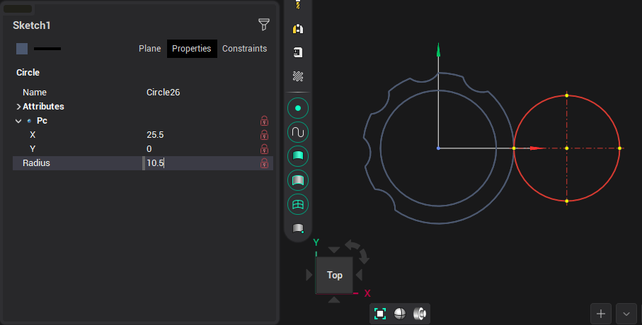Click the sketch color swatch square

click(22, 49)
